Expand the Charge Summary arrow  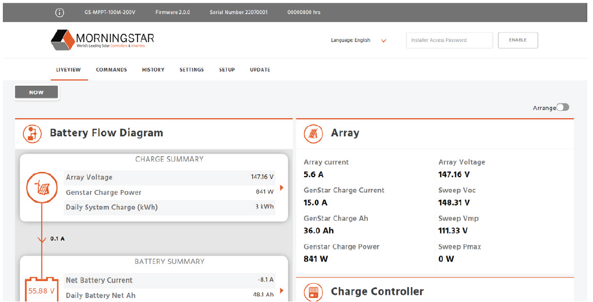click(x=281, y=188)
